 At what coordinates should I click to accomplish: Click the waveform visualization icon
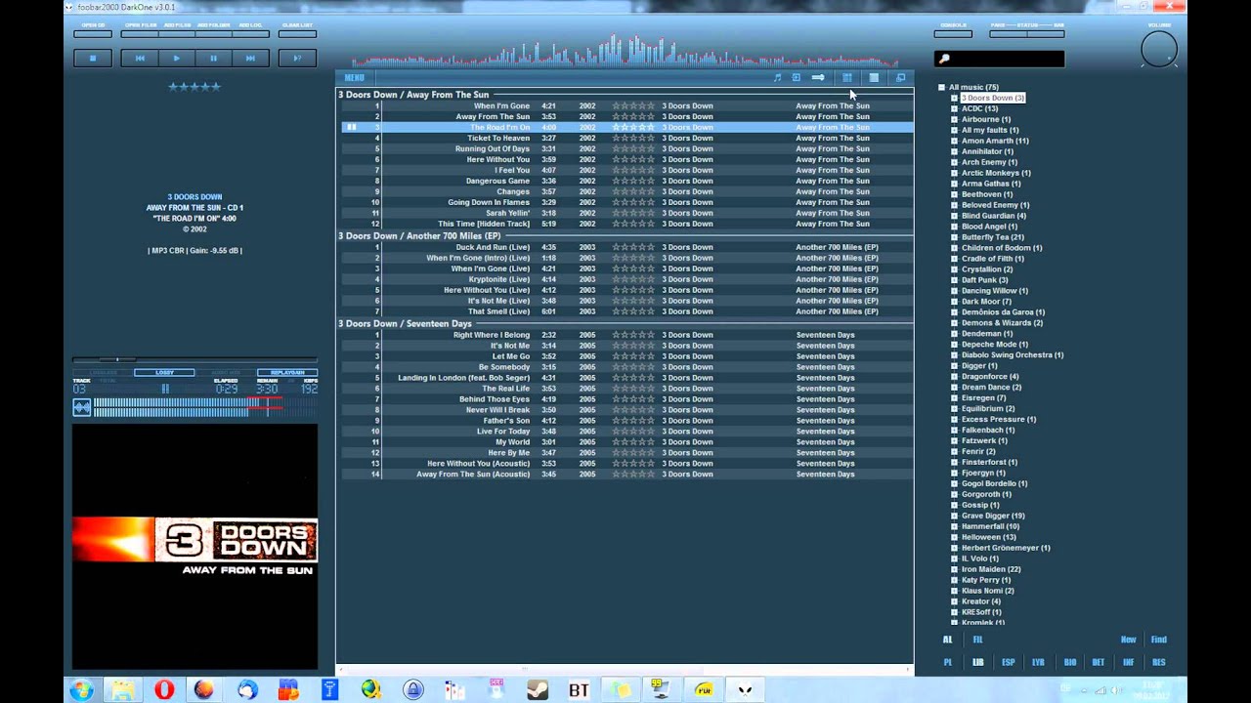[82, 408]
